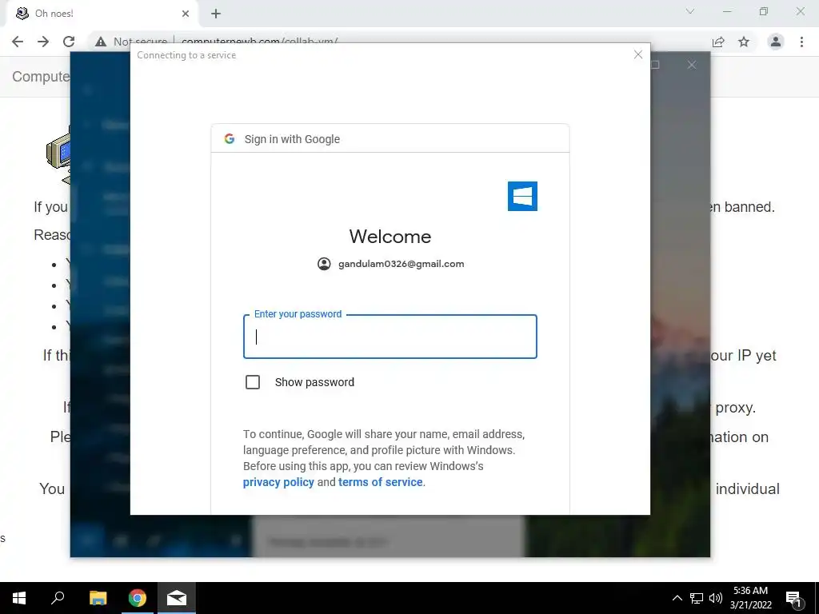Restore down the Chrome window
This screenshot has height=614, width=819.
point(764,11)
